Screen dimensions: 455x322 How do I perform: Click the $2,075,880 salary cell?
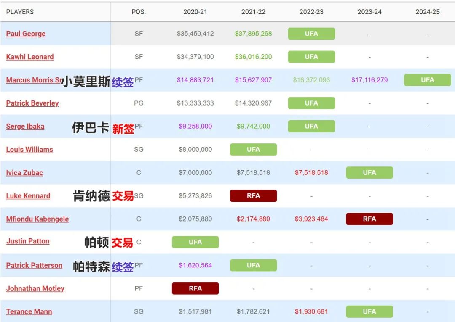[x=195, y=219]
